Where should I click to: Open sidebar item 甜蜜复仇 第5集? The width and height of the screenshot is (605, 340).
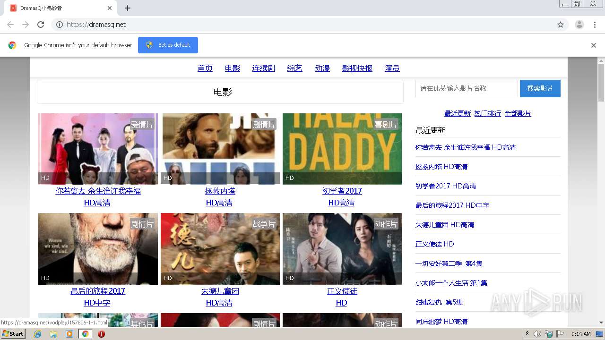[x=439, y=302]
